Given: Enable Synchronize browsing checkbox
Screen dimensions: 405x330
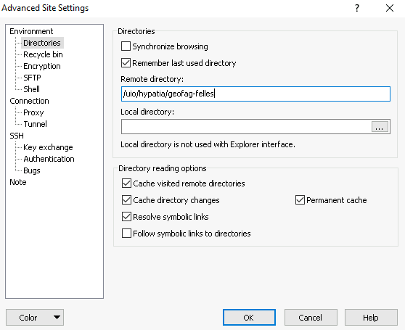Looking at the screenshot, I should click(x=126, y=46).
